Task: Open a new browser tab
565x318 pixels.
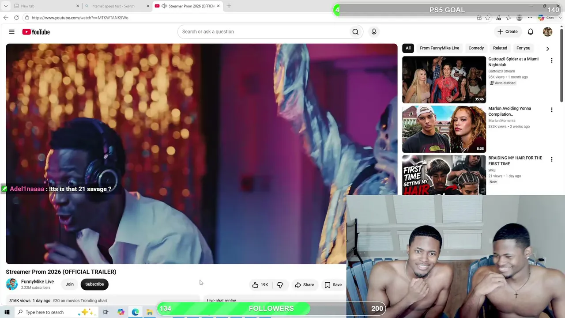Action: point(229,6)
